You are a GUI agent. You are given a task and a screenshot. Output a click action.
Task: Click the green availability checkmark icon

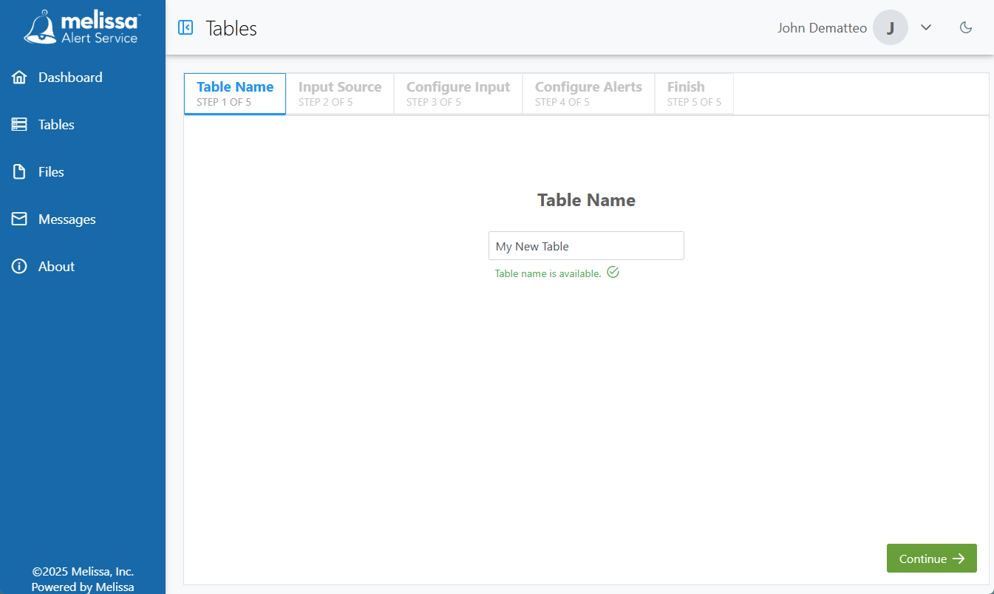click(x=613, y=272)
